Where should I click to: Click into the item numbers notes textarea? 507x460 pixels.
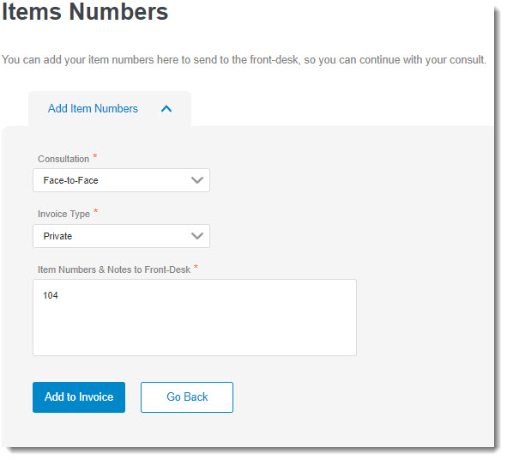coord(195,318)
